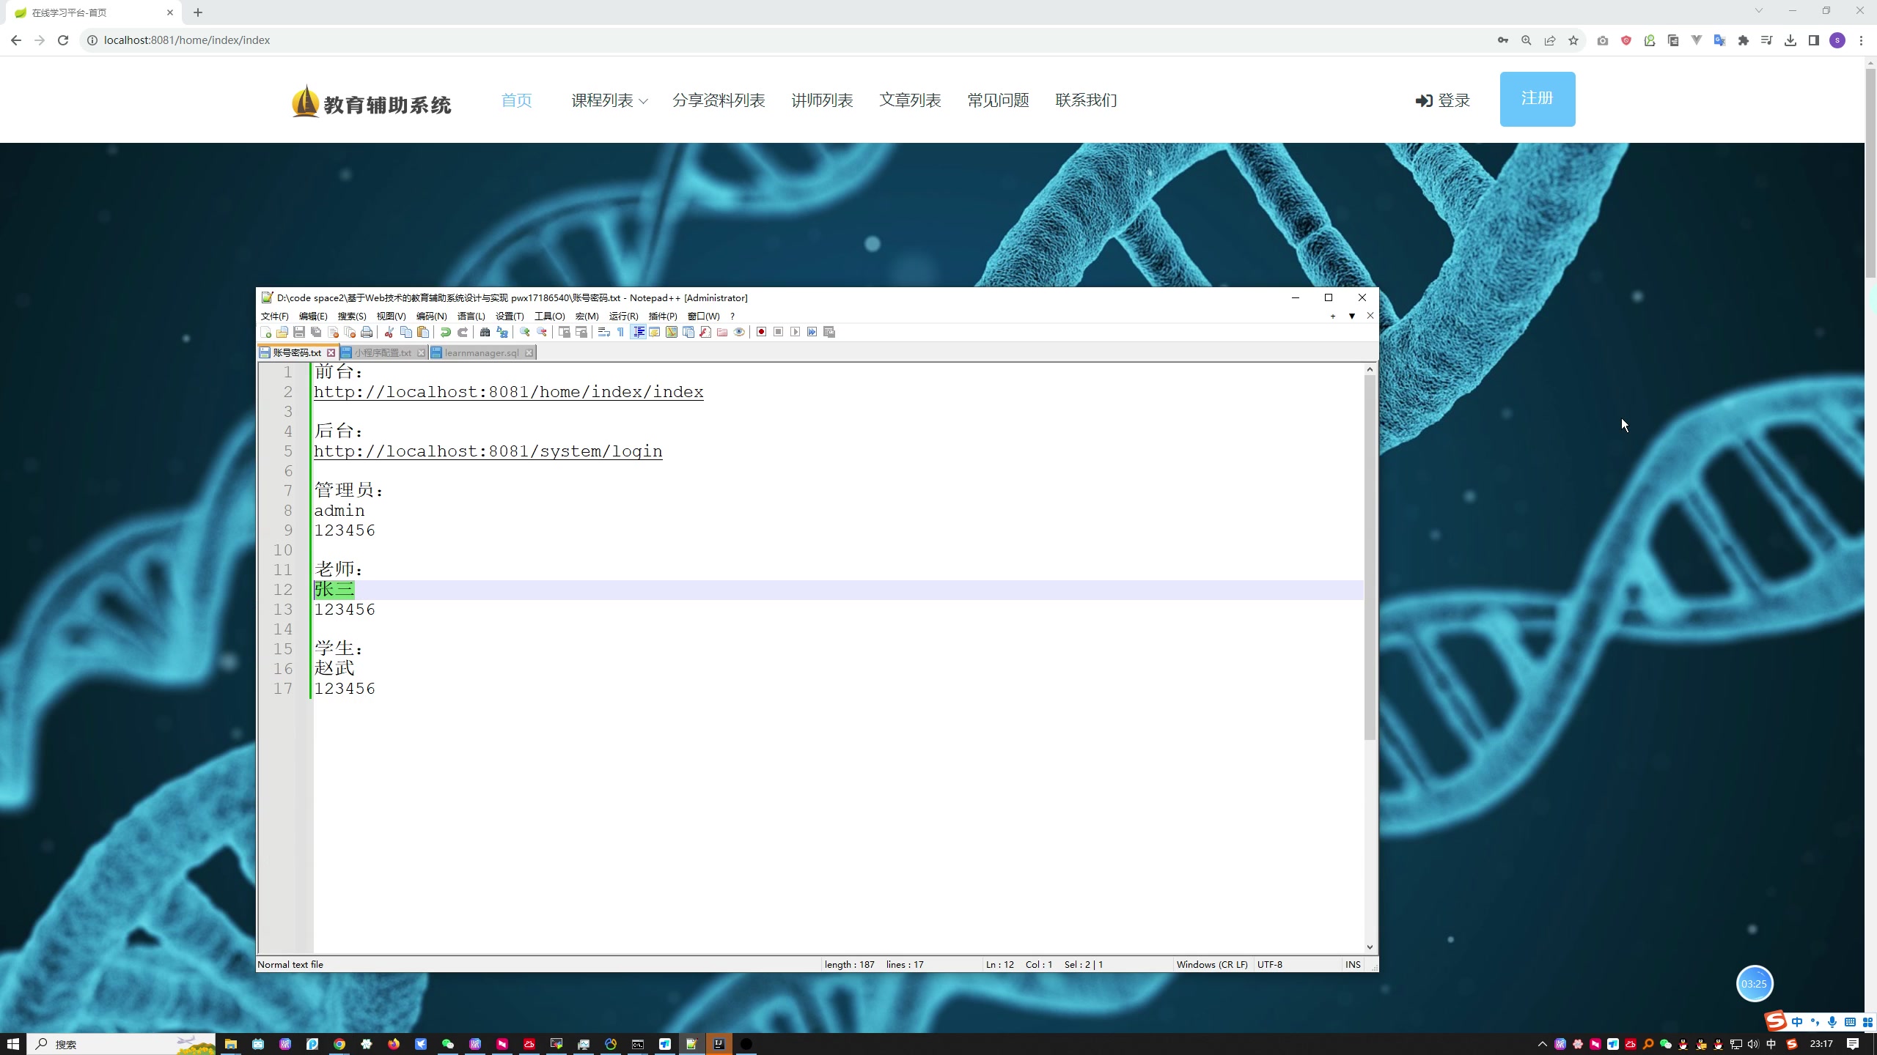Click the Copy icon in Notepad++ toolbar
Viewport: 1877px width, 1055px height.
(x=406, y=333)
